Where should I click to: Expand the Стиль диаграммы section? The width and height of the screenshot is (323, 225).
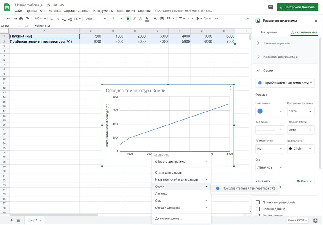click(285, 43)
